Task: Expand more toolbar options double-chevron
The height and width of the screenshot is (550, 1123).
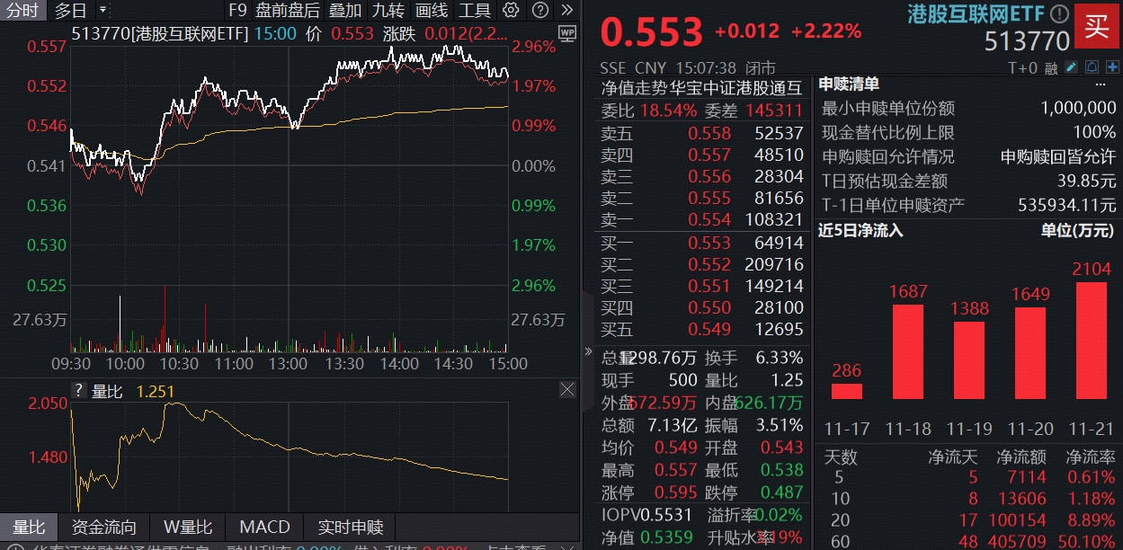Action: (x=566, y=11)
